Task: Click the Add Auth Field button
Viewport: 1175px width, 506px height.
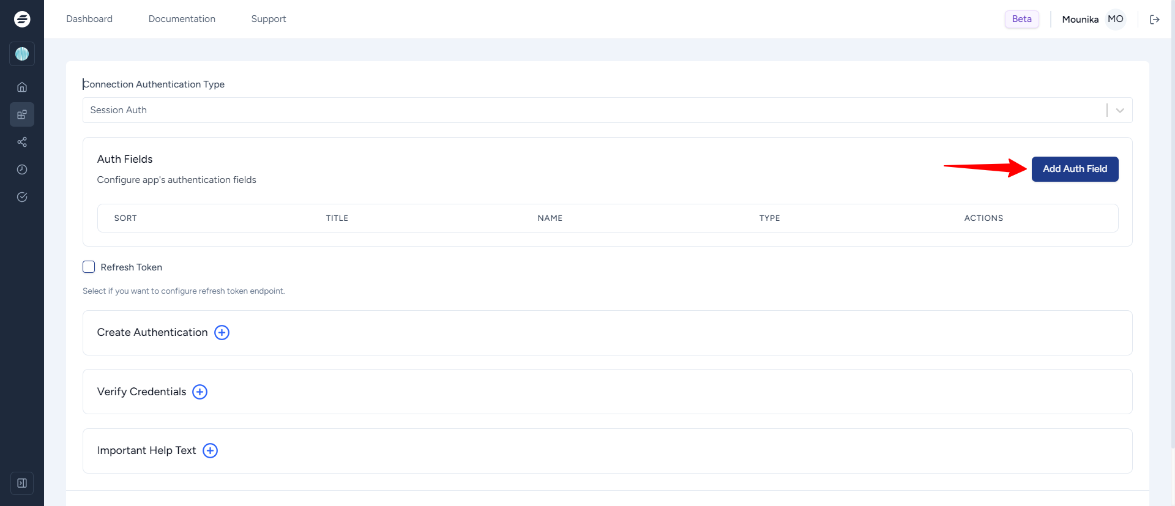Action: pos(1075,169)
